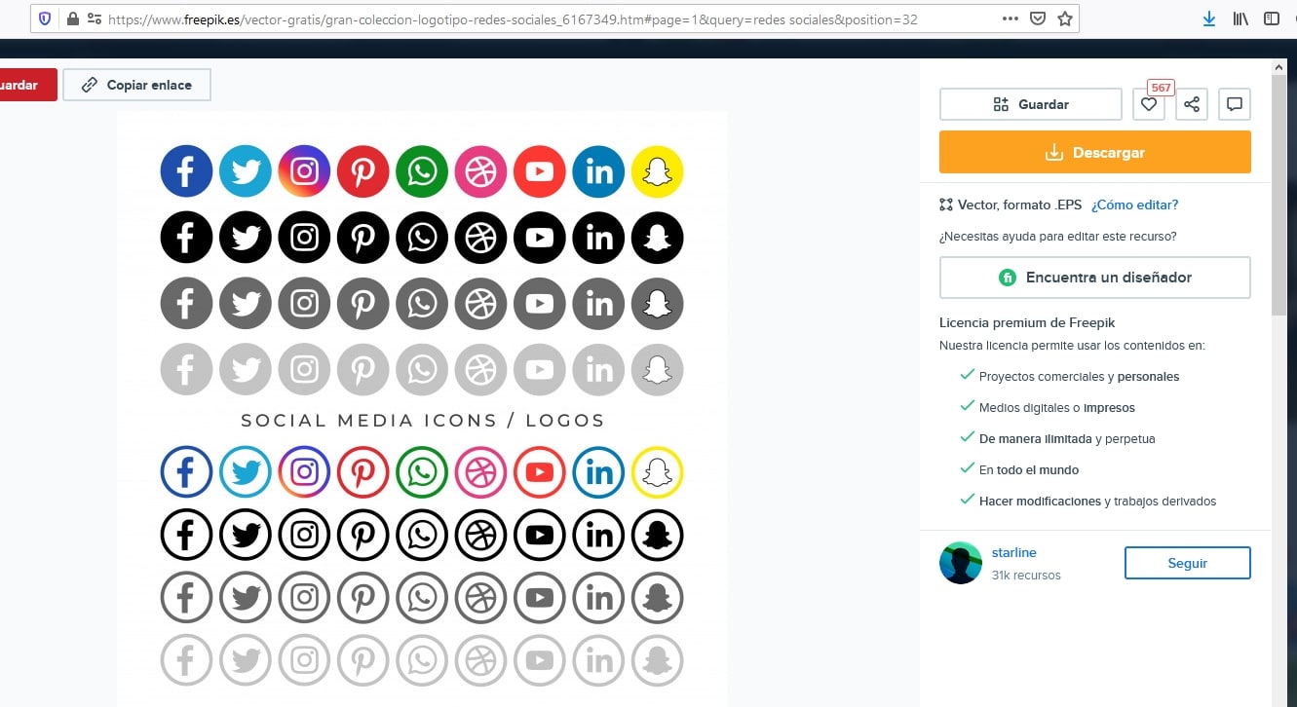Toggle Firefox sidebar icon
The width and height of the screenshot is (1297, 707).
coord(1272,19)
